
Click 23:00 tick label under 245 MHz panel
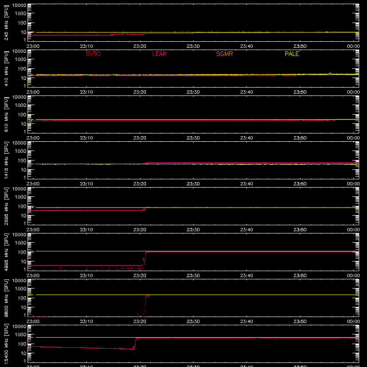33,46
